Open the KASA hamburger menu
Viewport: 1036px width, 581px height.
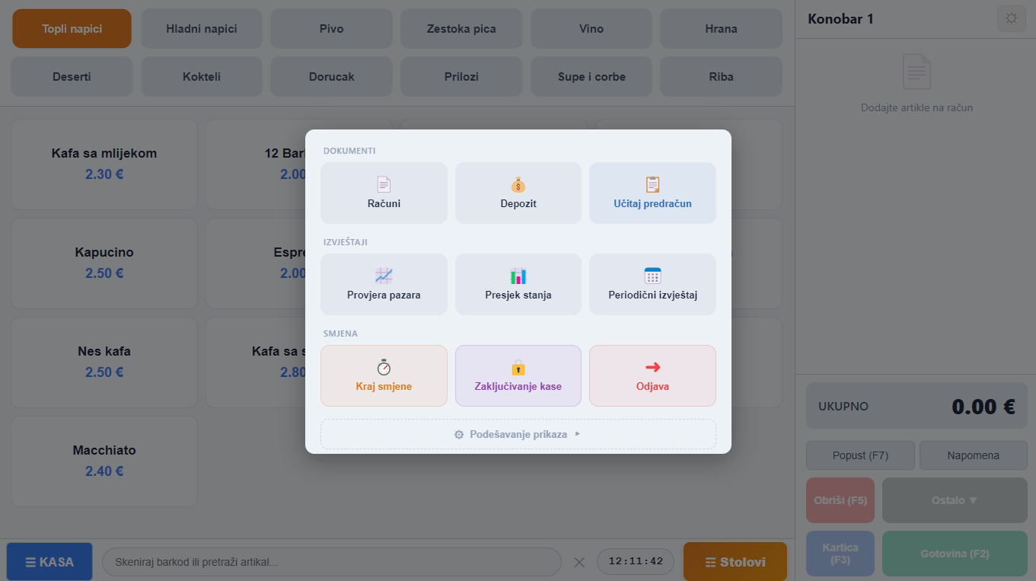click(x=49, y=562)
